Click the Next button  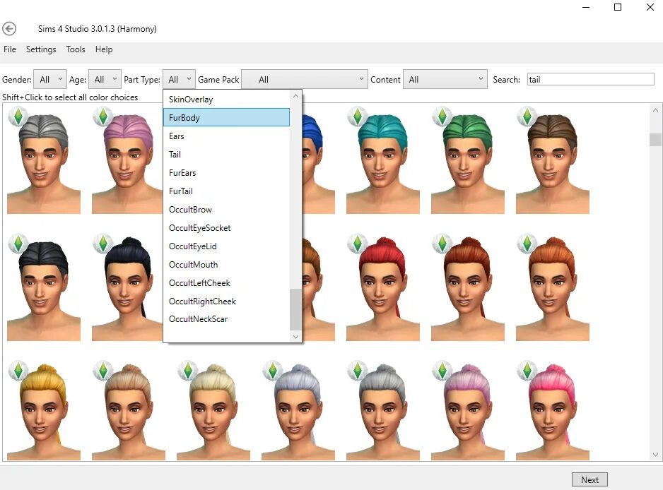[589, 480]
